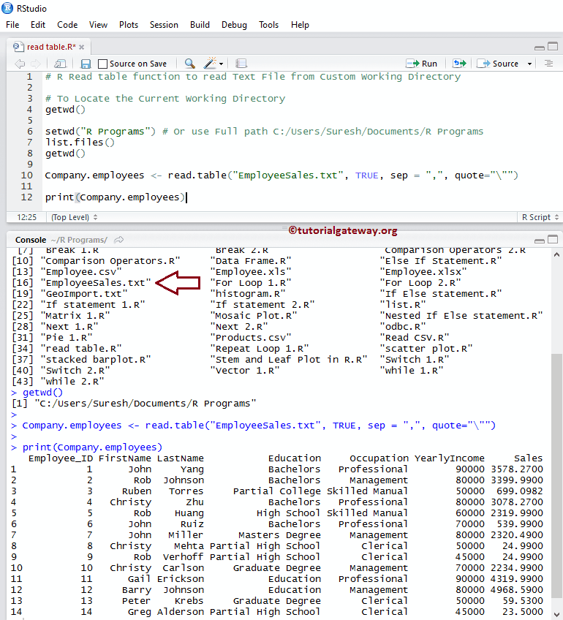The width and height of the screenshot is (563, 620).
Task: Open the R Script file type dropdown
Action: point(539,217)
